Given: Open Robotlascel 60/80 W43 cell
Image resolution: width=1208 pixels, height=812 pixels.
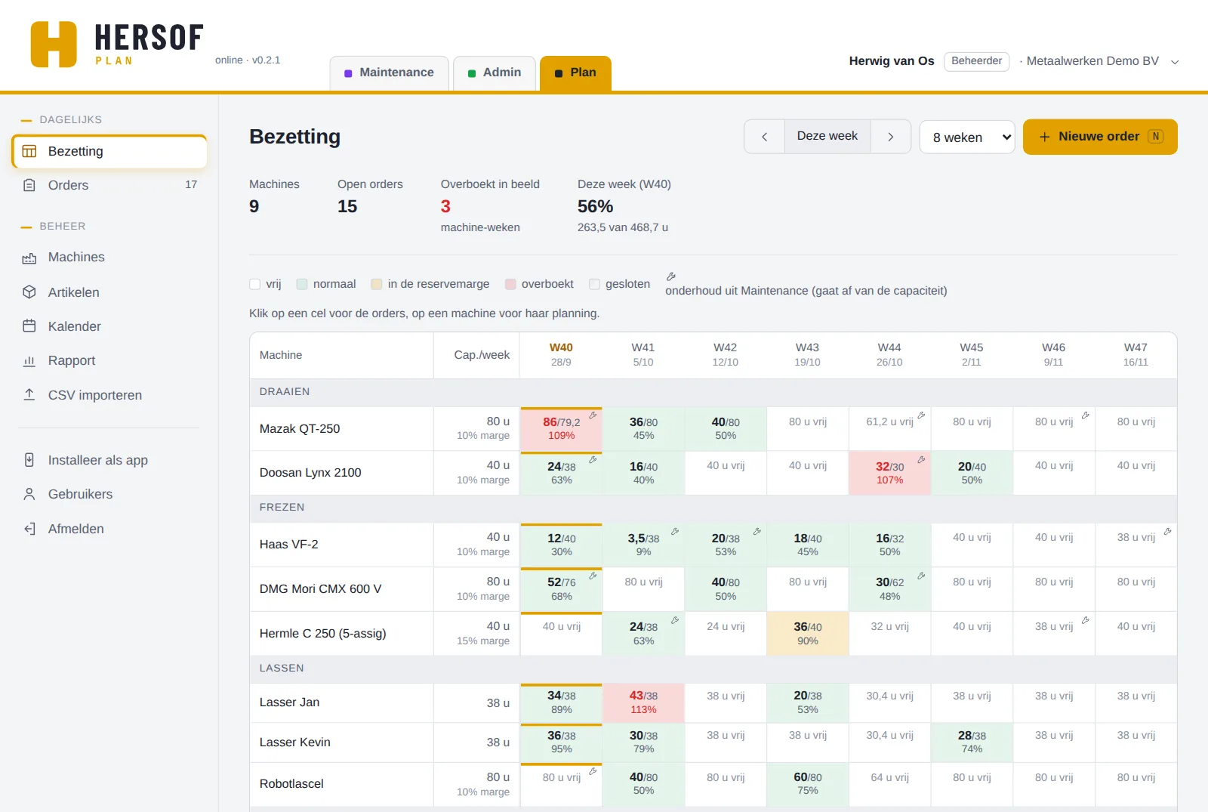Looking at the screenshot, I should 808,784.
